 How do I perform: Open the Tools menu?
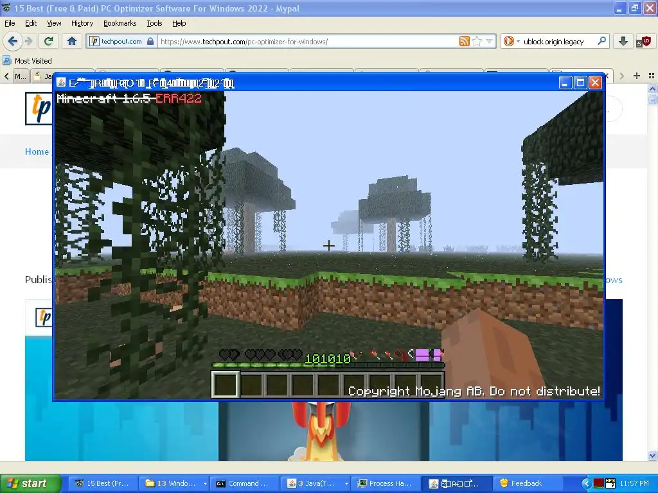154,23
